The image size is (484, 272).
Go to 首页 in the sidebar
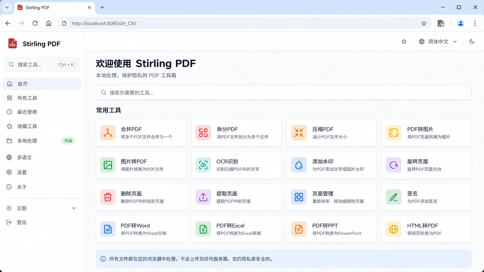pos(42,84)
